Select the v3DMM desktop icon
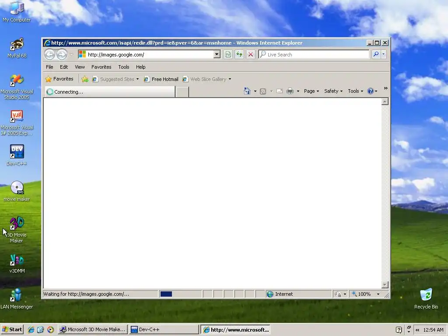 point(17,263)
